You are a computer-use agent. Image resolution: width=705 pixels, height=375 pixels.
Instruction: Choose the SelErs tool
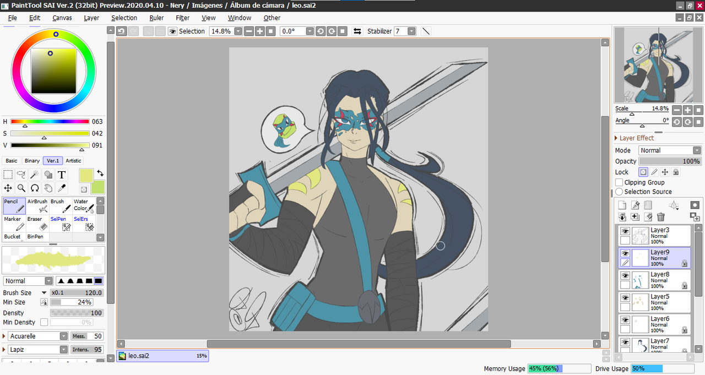pos(84,223)
